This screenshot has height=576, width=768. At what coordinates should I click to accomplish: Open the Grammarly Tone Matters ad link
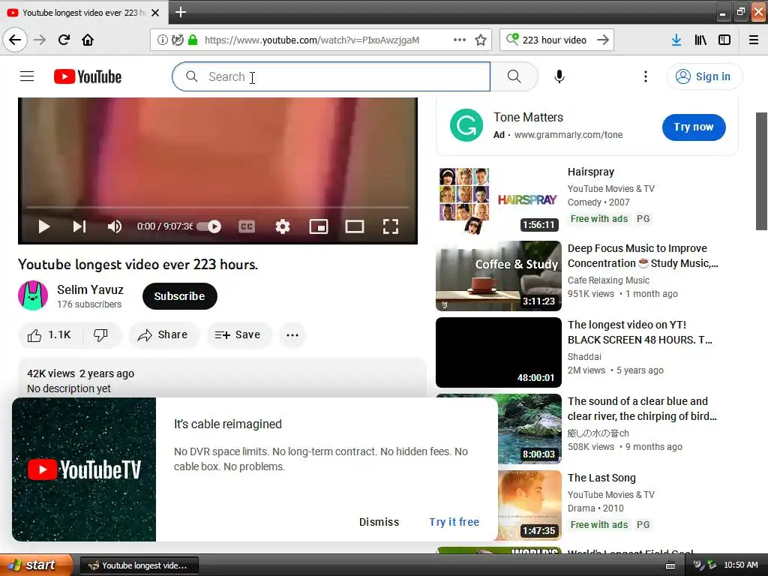tap(528, 117)
